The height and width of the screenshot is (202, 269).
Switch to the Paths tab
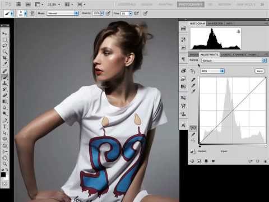coord(252,54)
